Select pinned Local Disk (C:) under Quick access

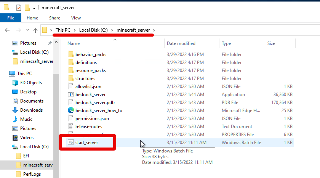click(x=34, y=52)
